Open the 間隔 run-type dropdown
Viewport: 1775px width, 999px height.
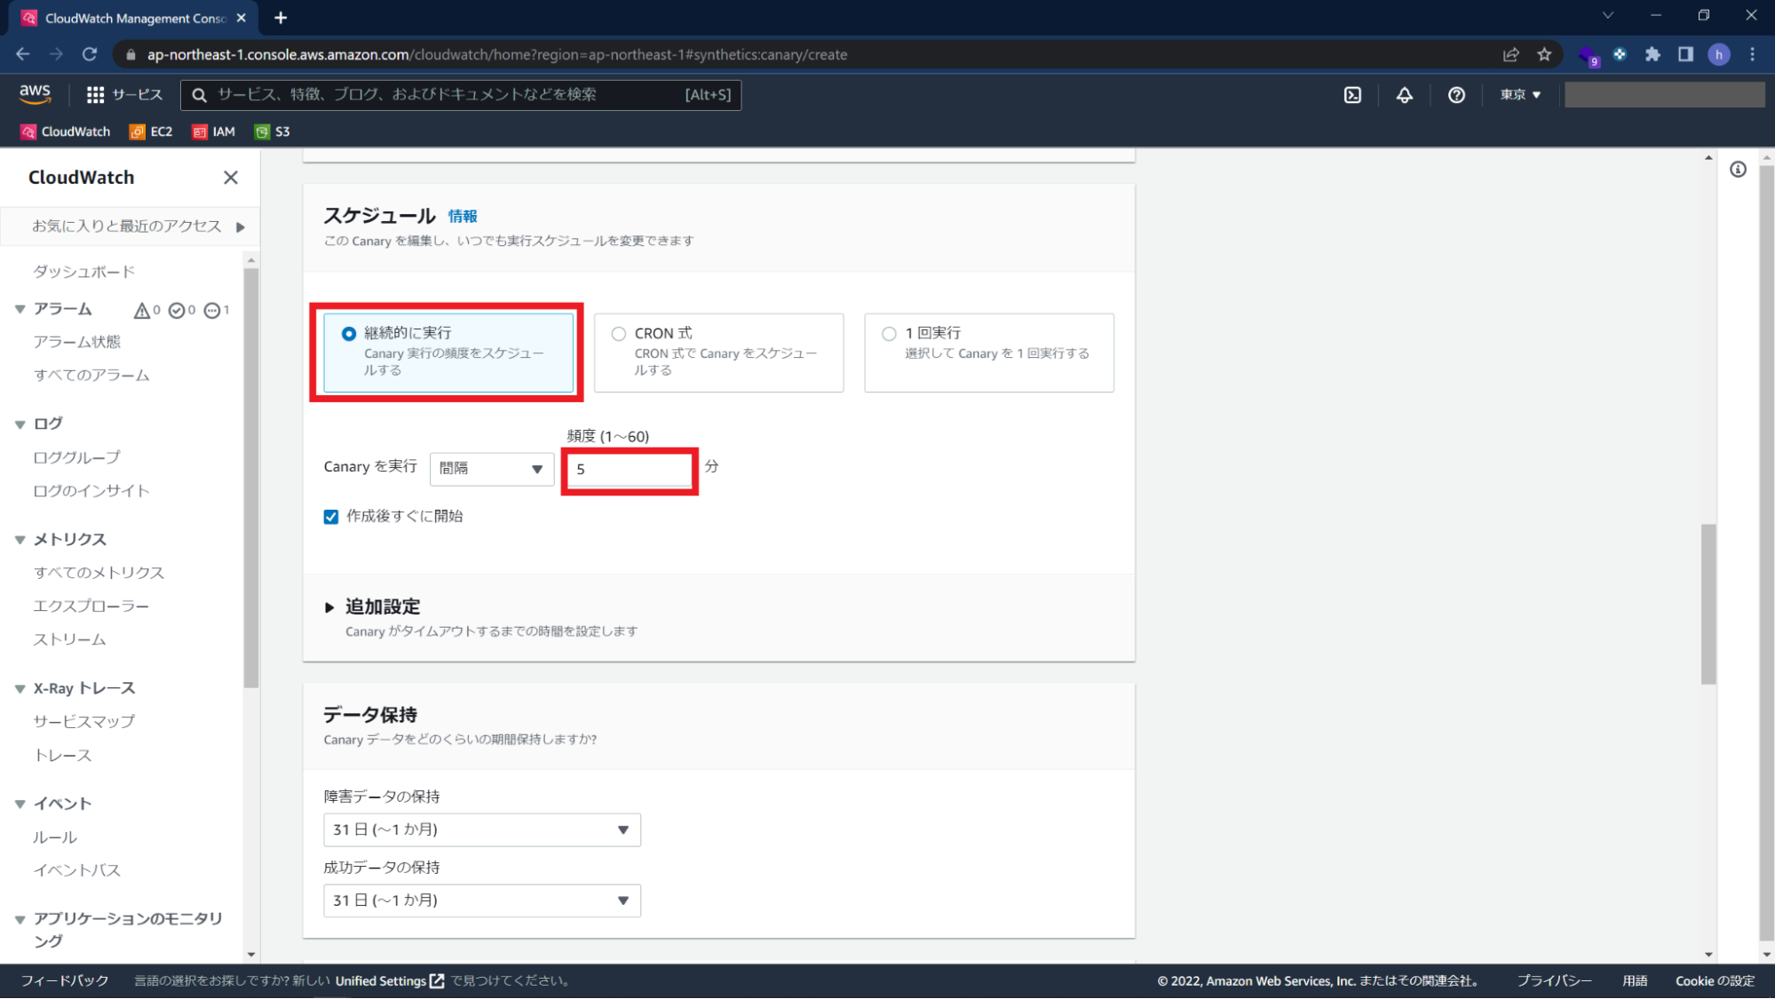(492, 469)
